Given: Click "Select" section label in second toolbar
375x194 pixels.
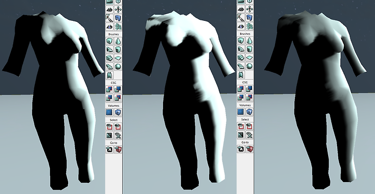Looking at the screenshot, I should [x=245, y=120].
